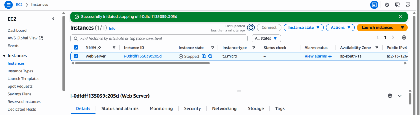Open the Actions dropdown
420x115 pixels.
pyautogui.click(x=340, y=28)
